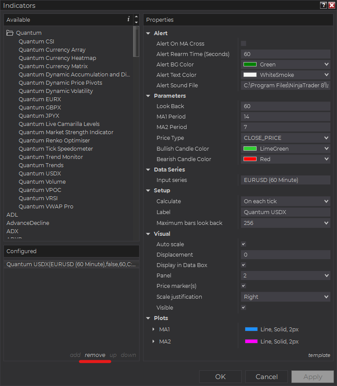Screen dimensions: 337x386
Task: Toggle Alert On MA Cross checkbox
Action: click(x=244, y=43)
